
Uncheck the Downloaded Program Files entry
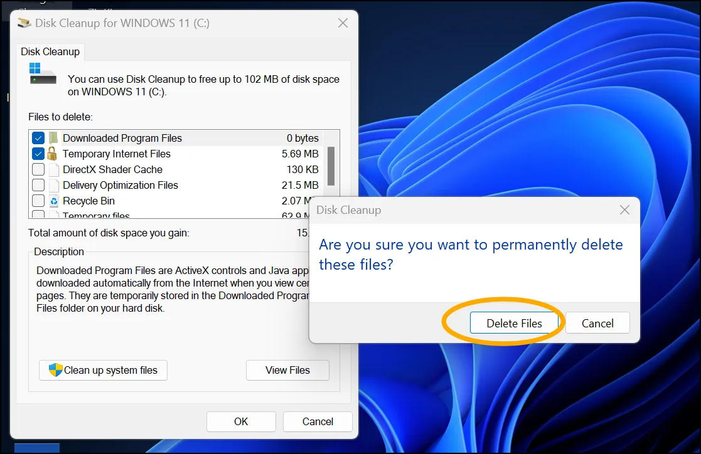click(x=38, y=137)
